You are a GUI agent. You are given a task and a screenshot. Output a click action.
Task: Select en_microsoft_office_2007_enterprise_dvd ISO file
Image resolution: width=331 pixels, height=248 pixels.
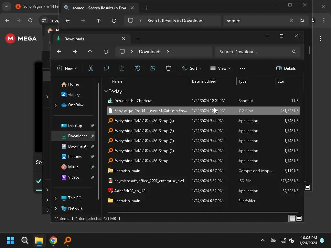coord(203,181)
